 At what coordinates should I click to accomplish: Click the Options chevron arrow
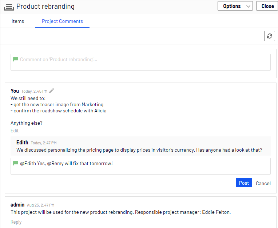pyautogui.click(x=248, y=7)
